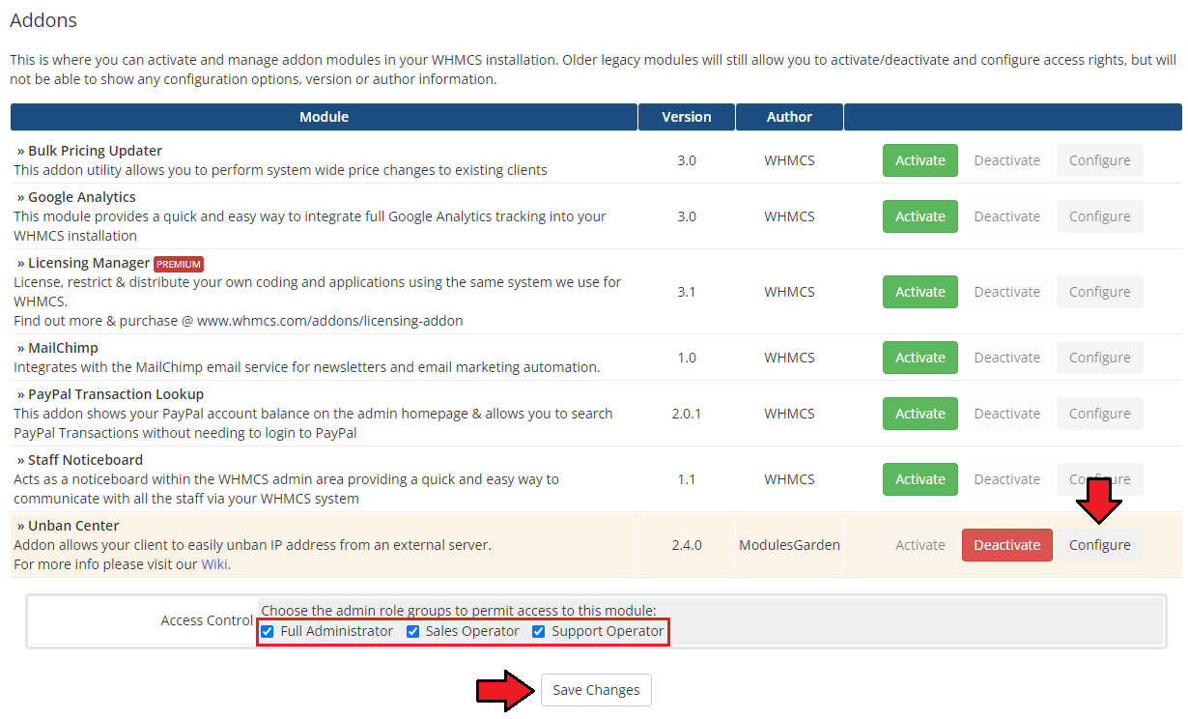Configure the Unban Center addon
The height and width of the screenshot is (719, 1188).
coord(1099,545)
